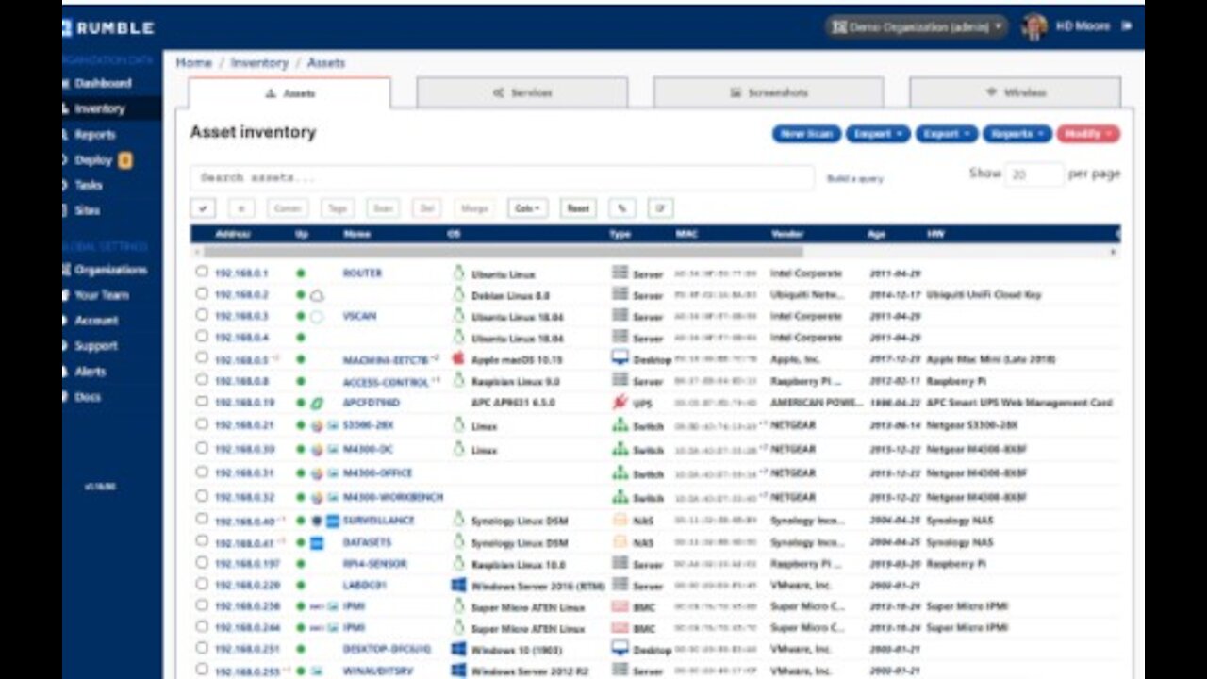Sort by the Vendor column header
The width and height of the screenshot is (1207, 679).
(787, 233)
